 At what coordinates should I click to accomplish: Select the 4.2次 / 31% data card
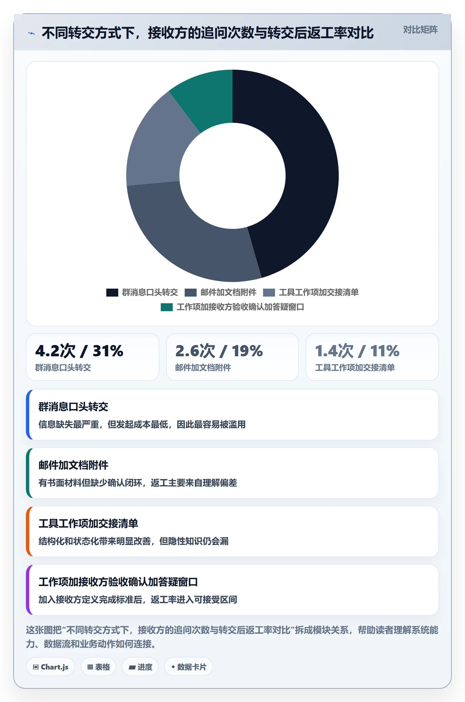[93, 357]
